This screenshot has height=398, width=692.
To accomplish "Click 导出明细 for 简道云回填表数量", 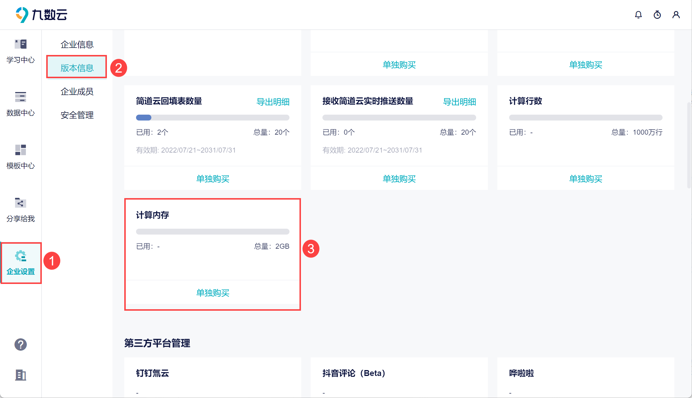I will (x=273, y=102).
